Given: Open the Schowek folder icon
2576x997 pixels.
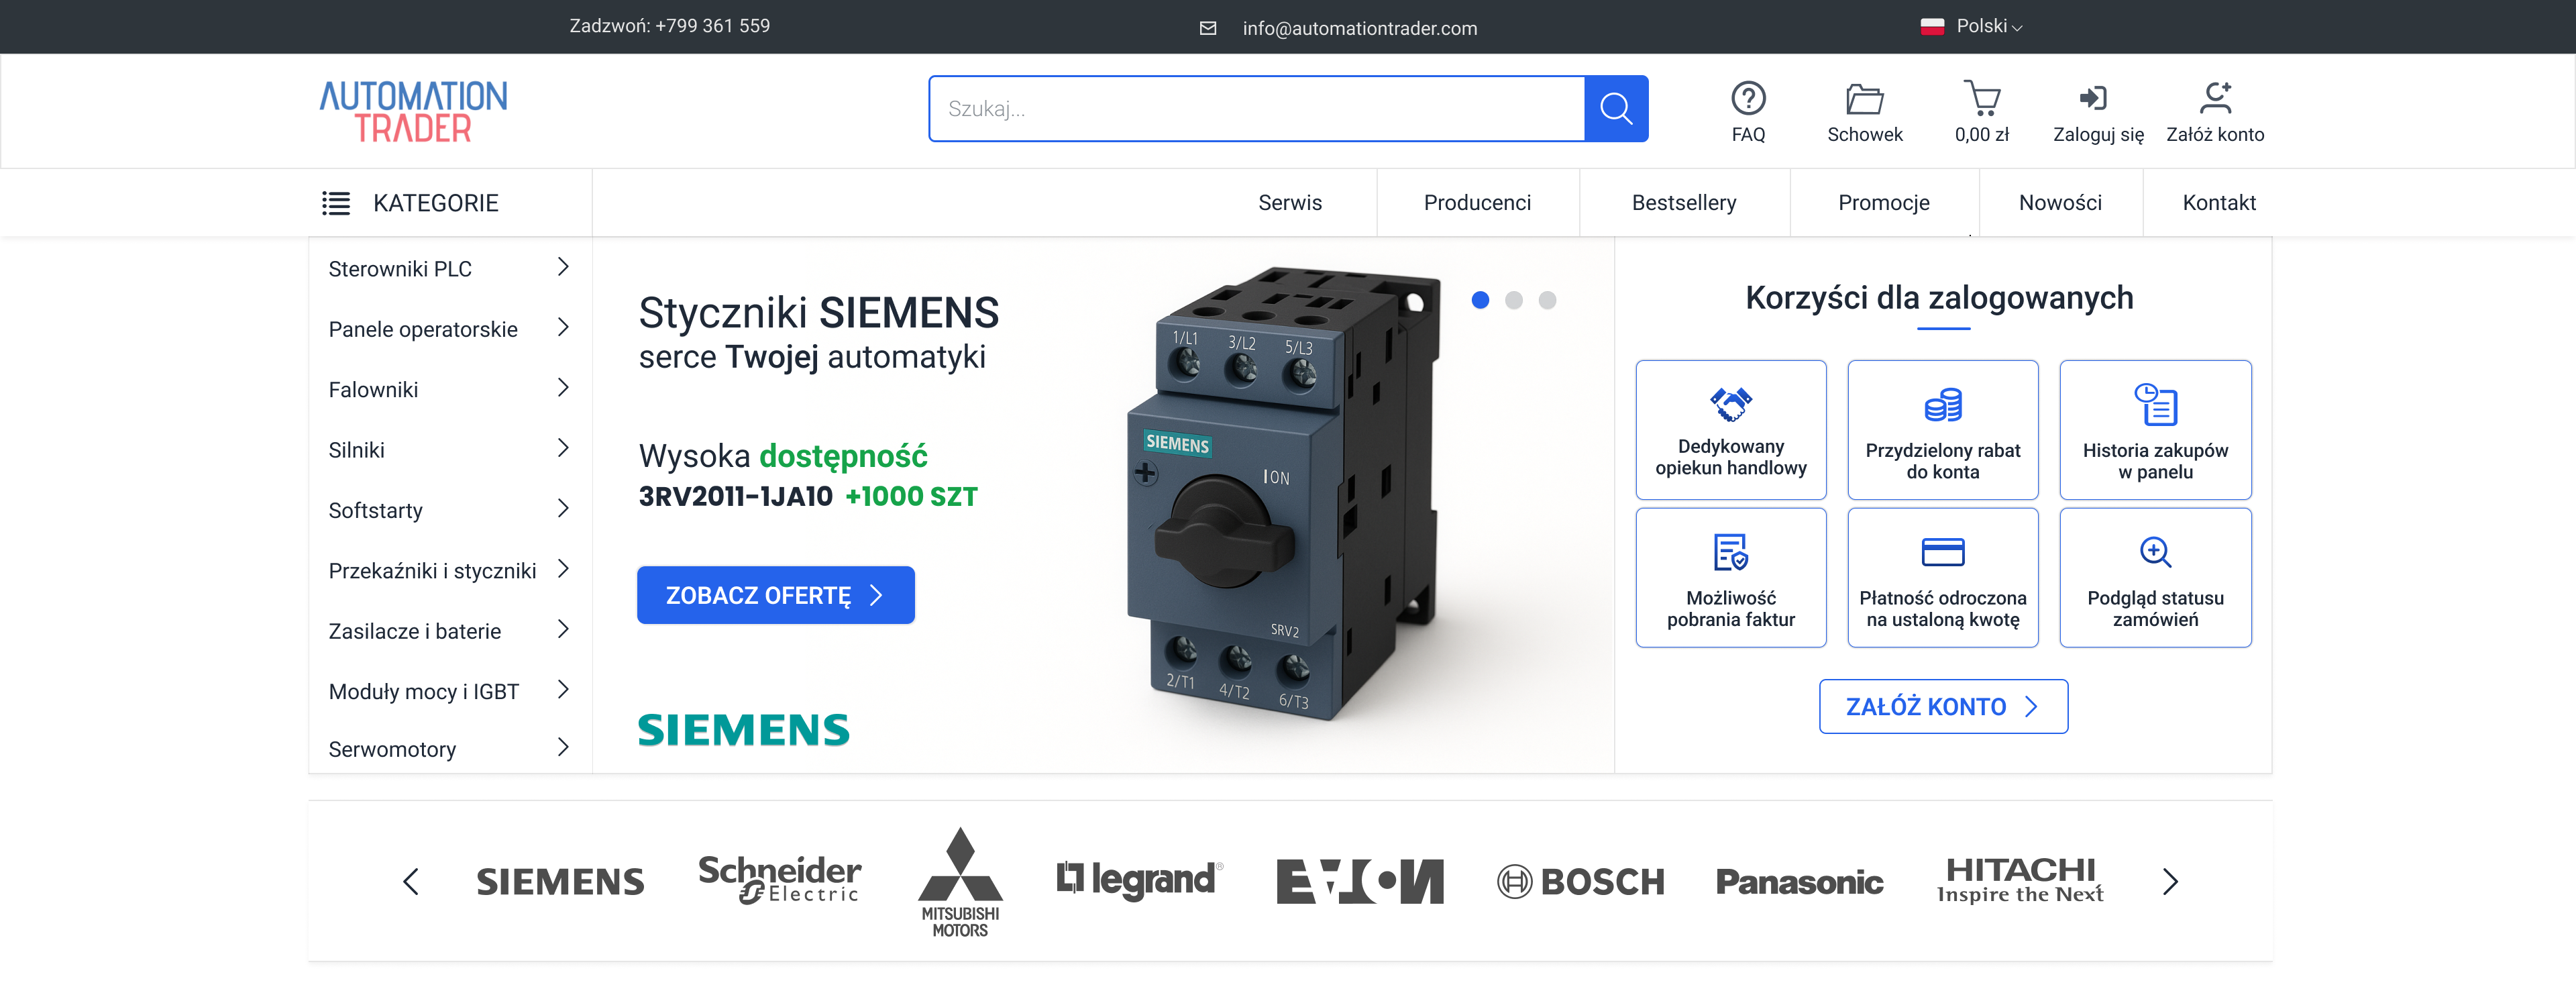Looking at the screenshot, I should tap(1864, 99).
